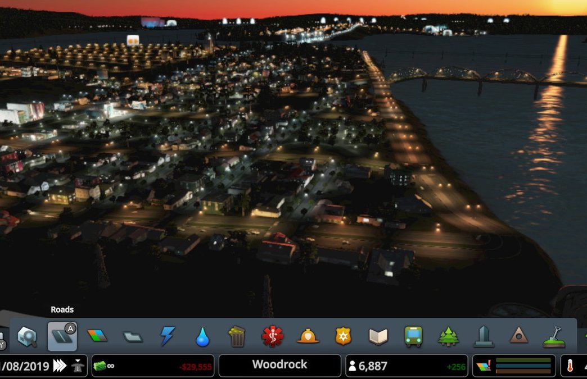This screenshot has width=587, height=379.
Task: Open the Police badge menu
Action: [x=343, y=336]
